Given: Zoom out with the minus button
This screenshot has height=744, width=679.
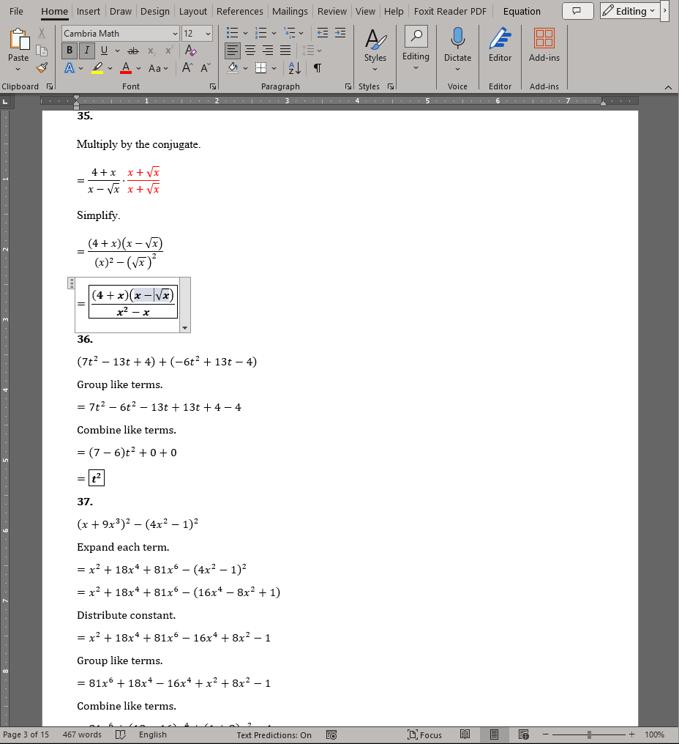Looking at the screenshot, I should click(545, 734).
